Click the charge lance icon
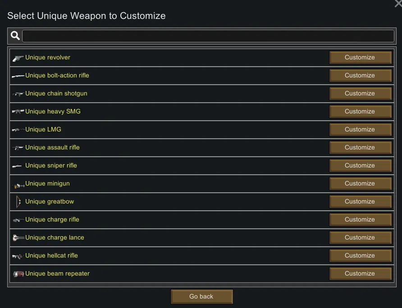The height and width of the screenshot is (308, 402). [x=18, y=238]
